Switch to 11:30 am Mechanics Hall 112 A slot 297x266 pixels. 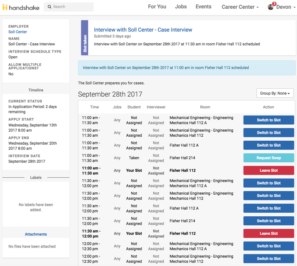point(269,183)
